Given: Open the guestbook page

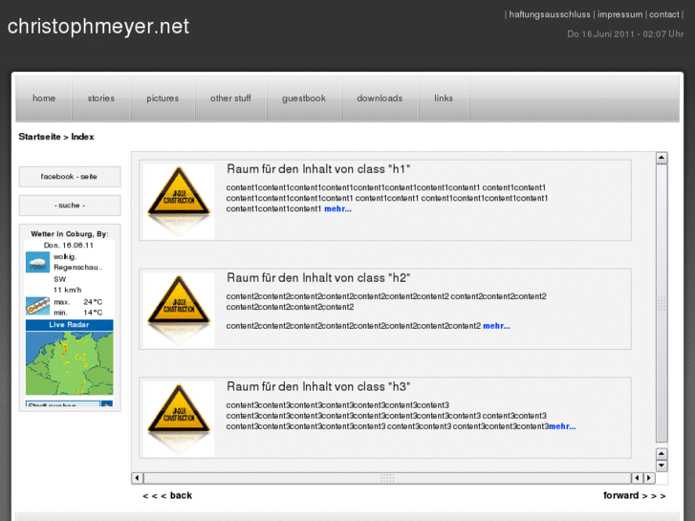Looking at the screenshot, I should [x=304, y=98].
